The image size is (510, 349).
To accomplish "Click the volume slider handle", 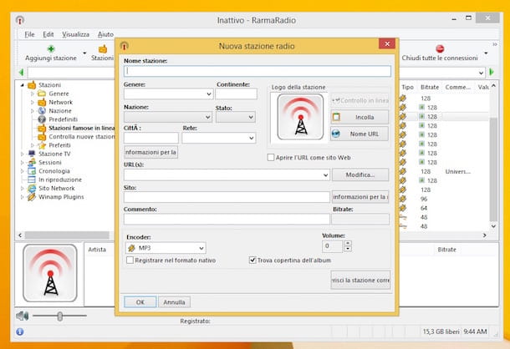I will [60, 316].
